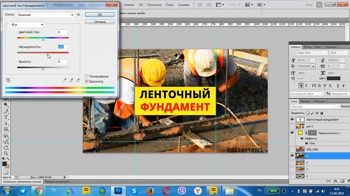Click OK in Hue/Saturation dialog
Image resolution: width=350 pixels, height=196 pixels.
100,15
